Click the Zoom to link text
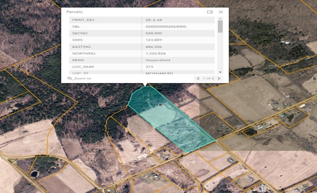317x193 pixels. 83,78
